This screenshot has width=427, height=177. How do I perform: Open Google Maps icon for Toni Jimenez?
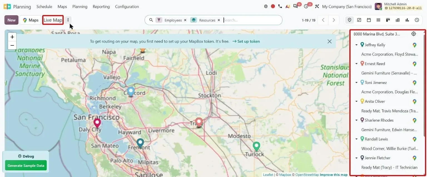coord(414,83)
